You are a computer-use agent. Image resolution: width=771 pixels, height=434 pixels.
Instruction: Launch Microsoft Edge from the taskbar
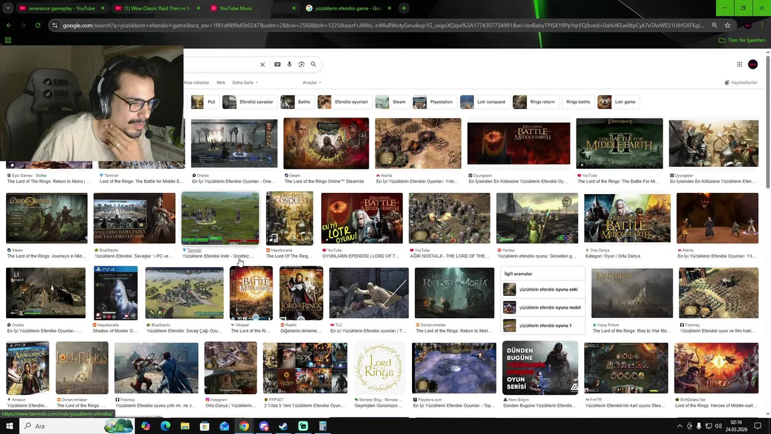coord(165,426)
